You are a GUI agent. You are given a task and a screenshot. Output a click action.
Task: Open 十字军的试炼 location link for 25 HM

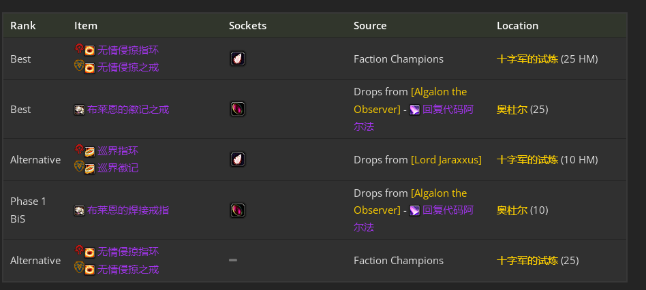pyautogui.click(x=527, y=59)
